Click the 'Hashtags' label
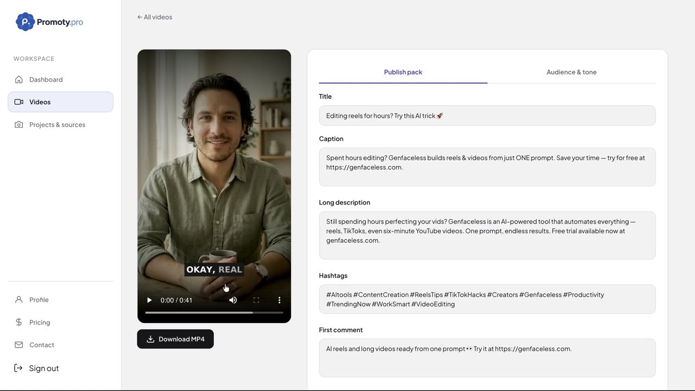This screenshot has height=391, width=695. [333, 276]
